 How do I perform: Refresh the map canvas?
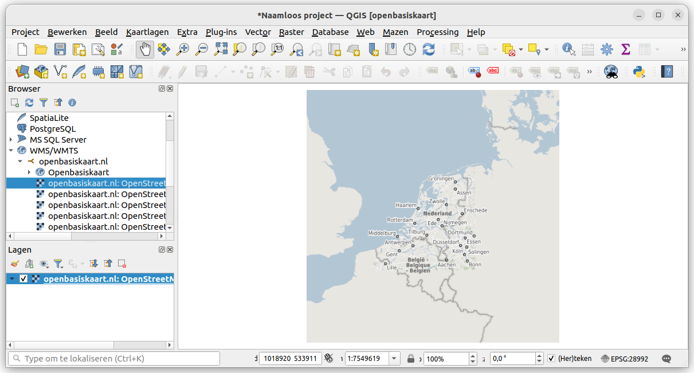point(429,49)
